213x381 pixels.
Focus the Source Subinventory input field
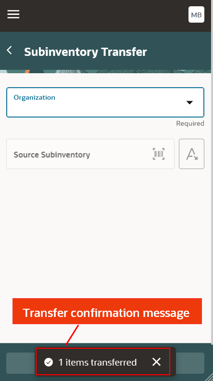pyautogui.click(x=90, y=154)
